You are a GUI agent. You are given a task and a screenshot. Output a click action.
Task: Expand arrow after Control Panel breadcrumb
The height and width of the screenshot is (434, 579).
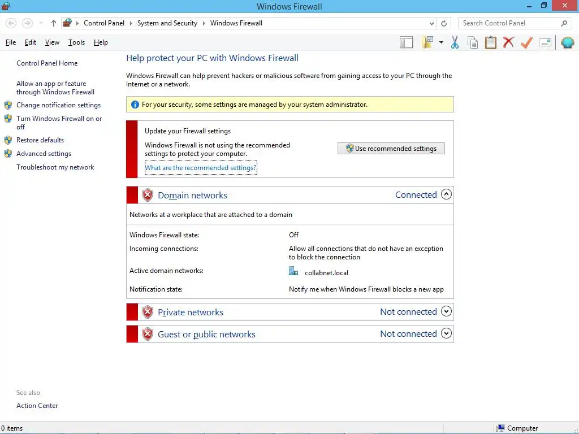click(131, 23)
